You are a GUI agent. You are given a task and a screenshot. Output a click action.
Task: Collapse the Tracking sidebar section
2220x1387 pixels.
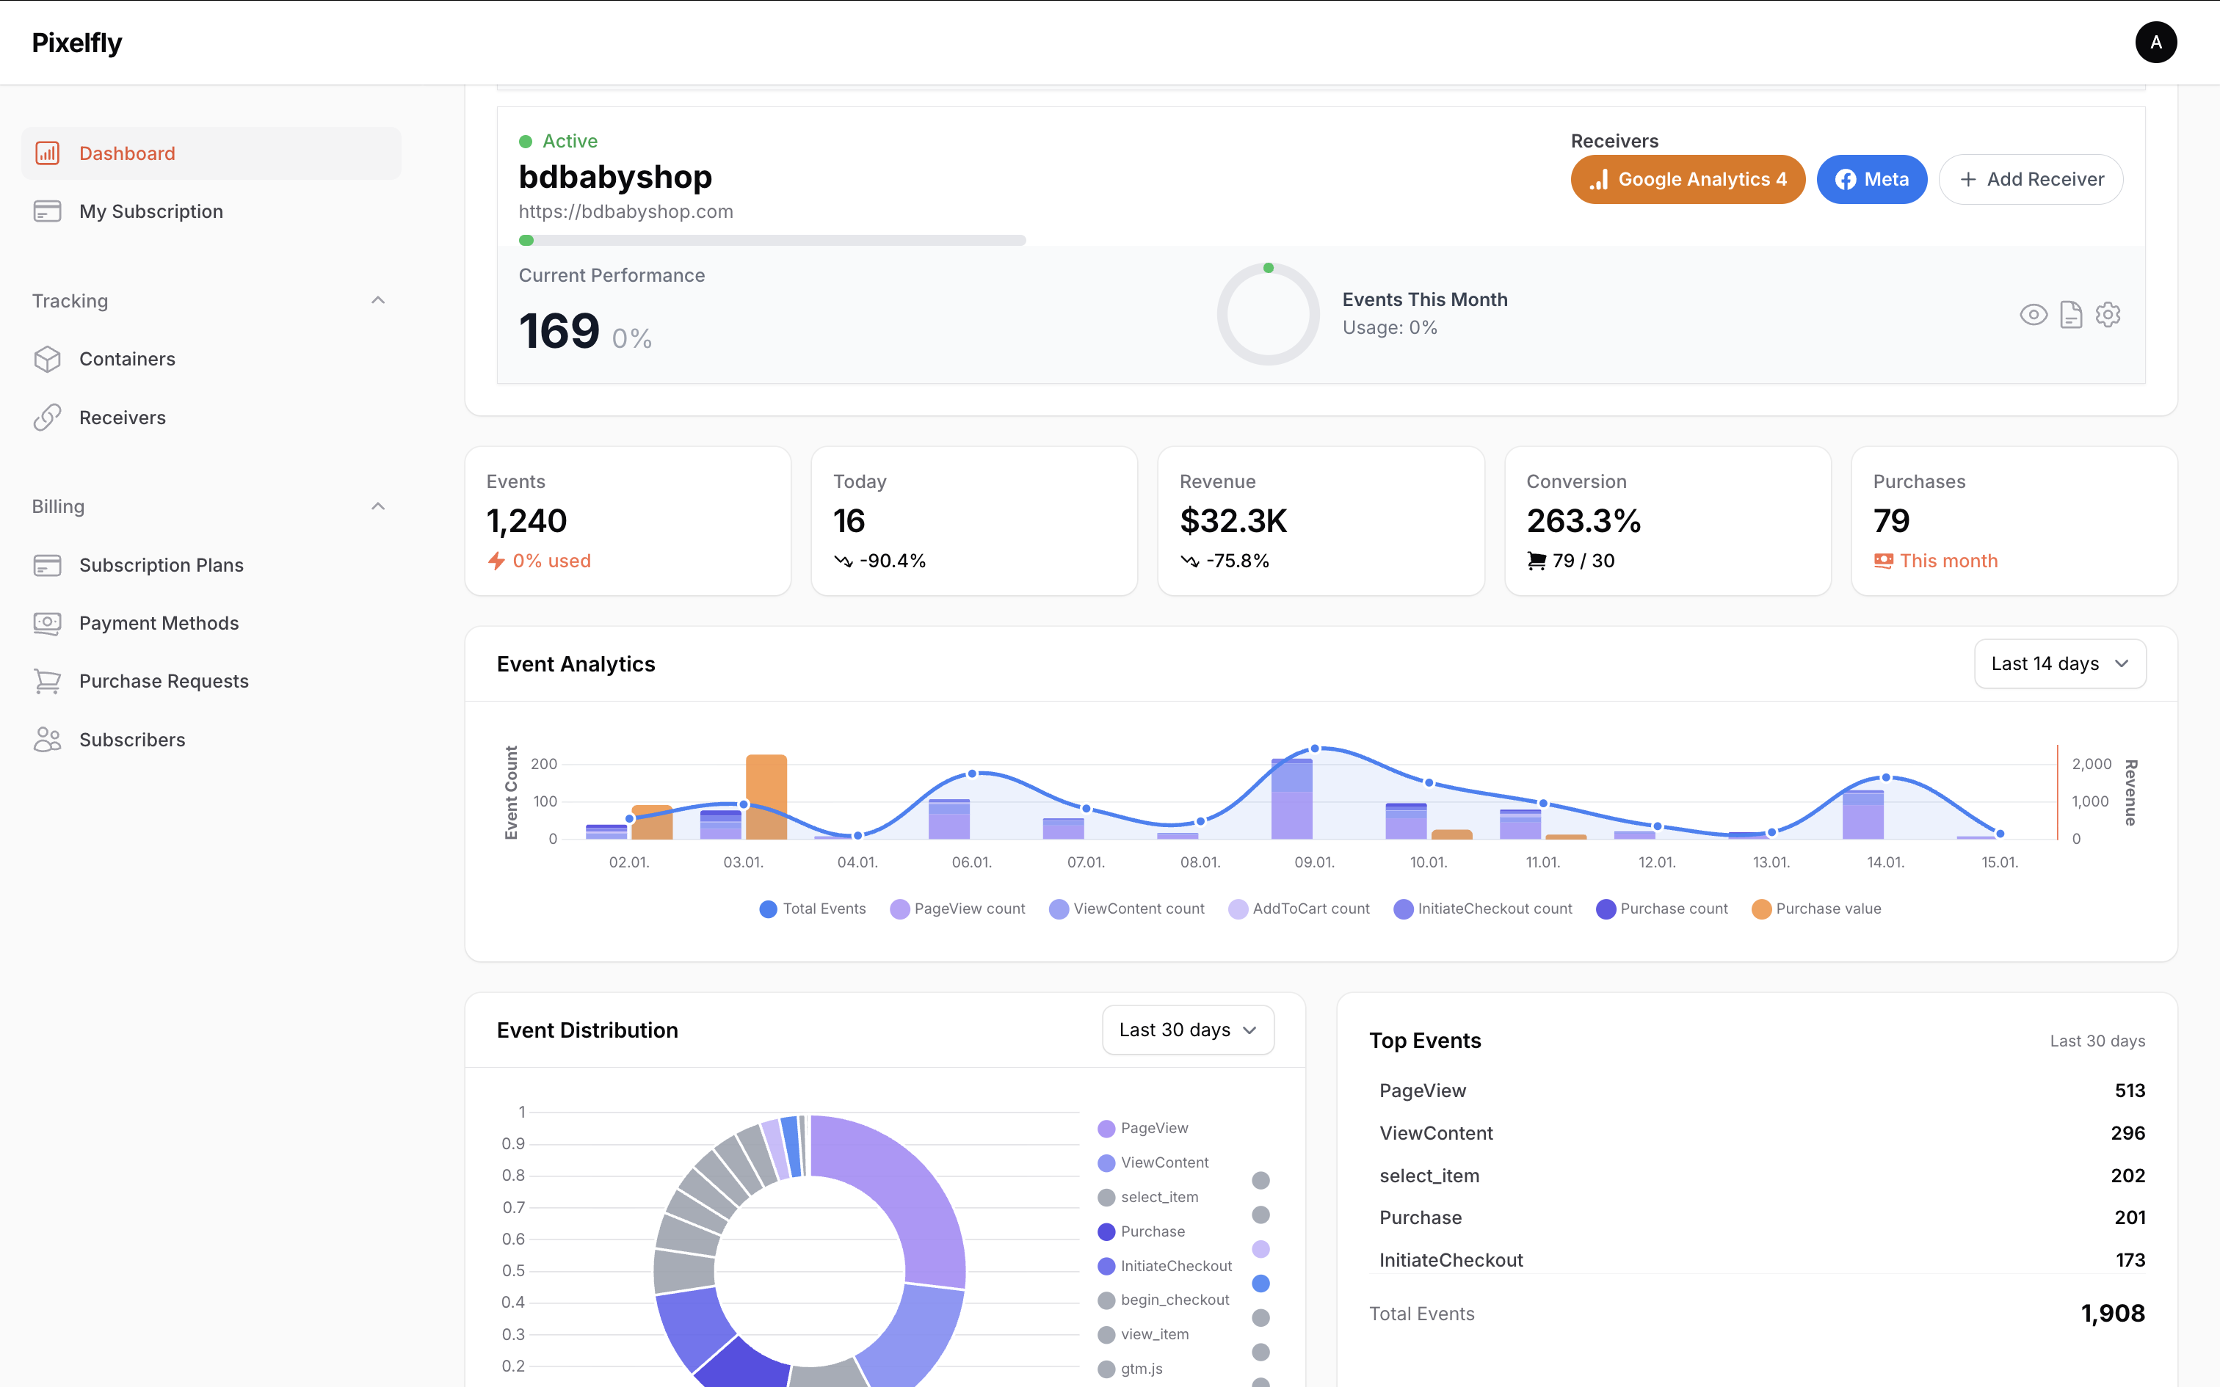pyautogui.click(x=378, y=301)
